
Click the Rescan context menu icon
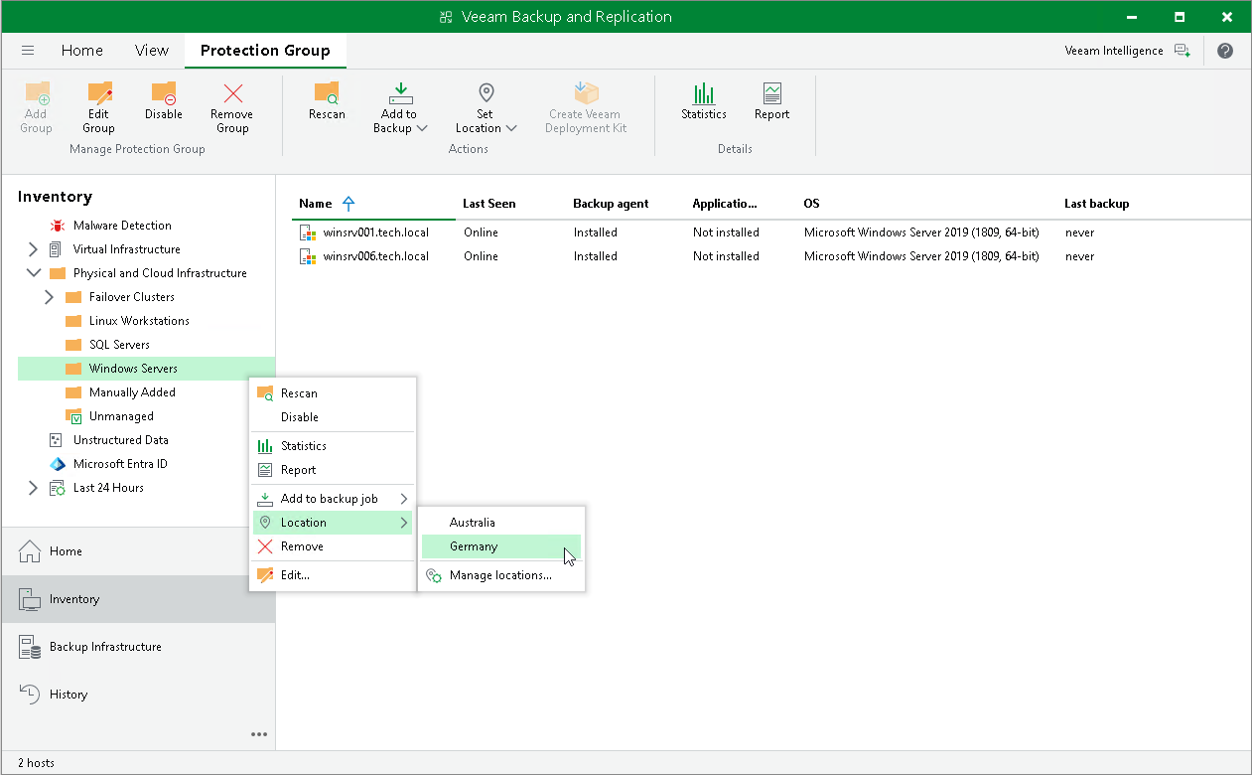coord(265,393)
